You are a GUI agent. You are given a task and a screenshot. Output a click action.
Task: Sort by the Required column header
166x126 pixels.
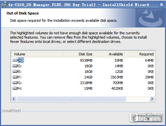coord(140,54)
